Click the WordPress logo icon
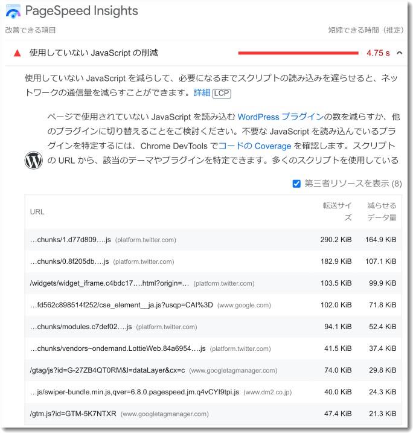Image resolution: width=413 pixels, height=433 pixels. point(33,160)
